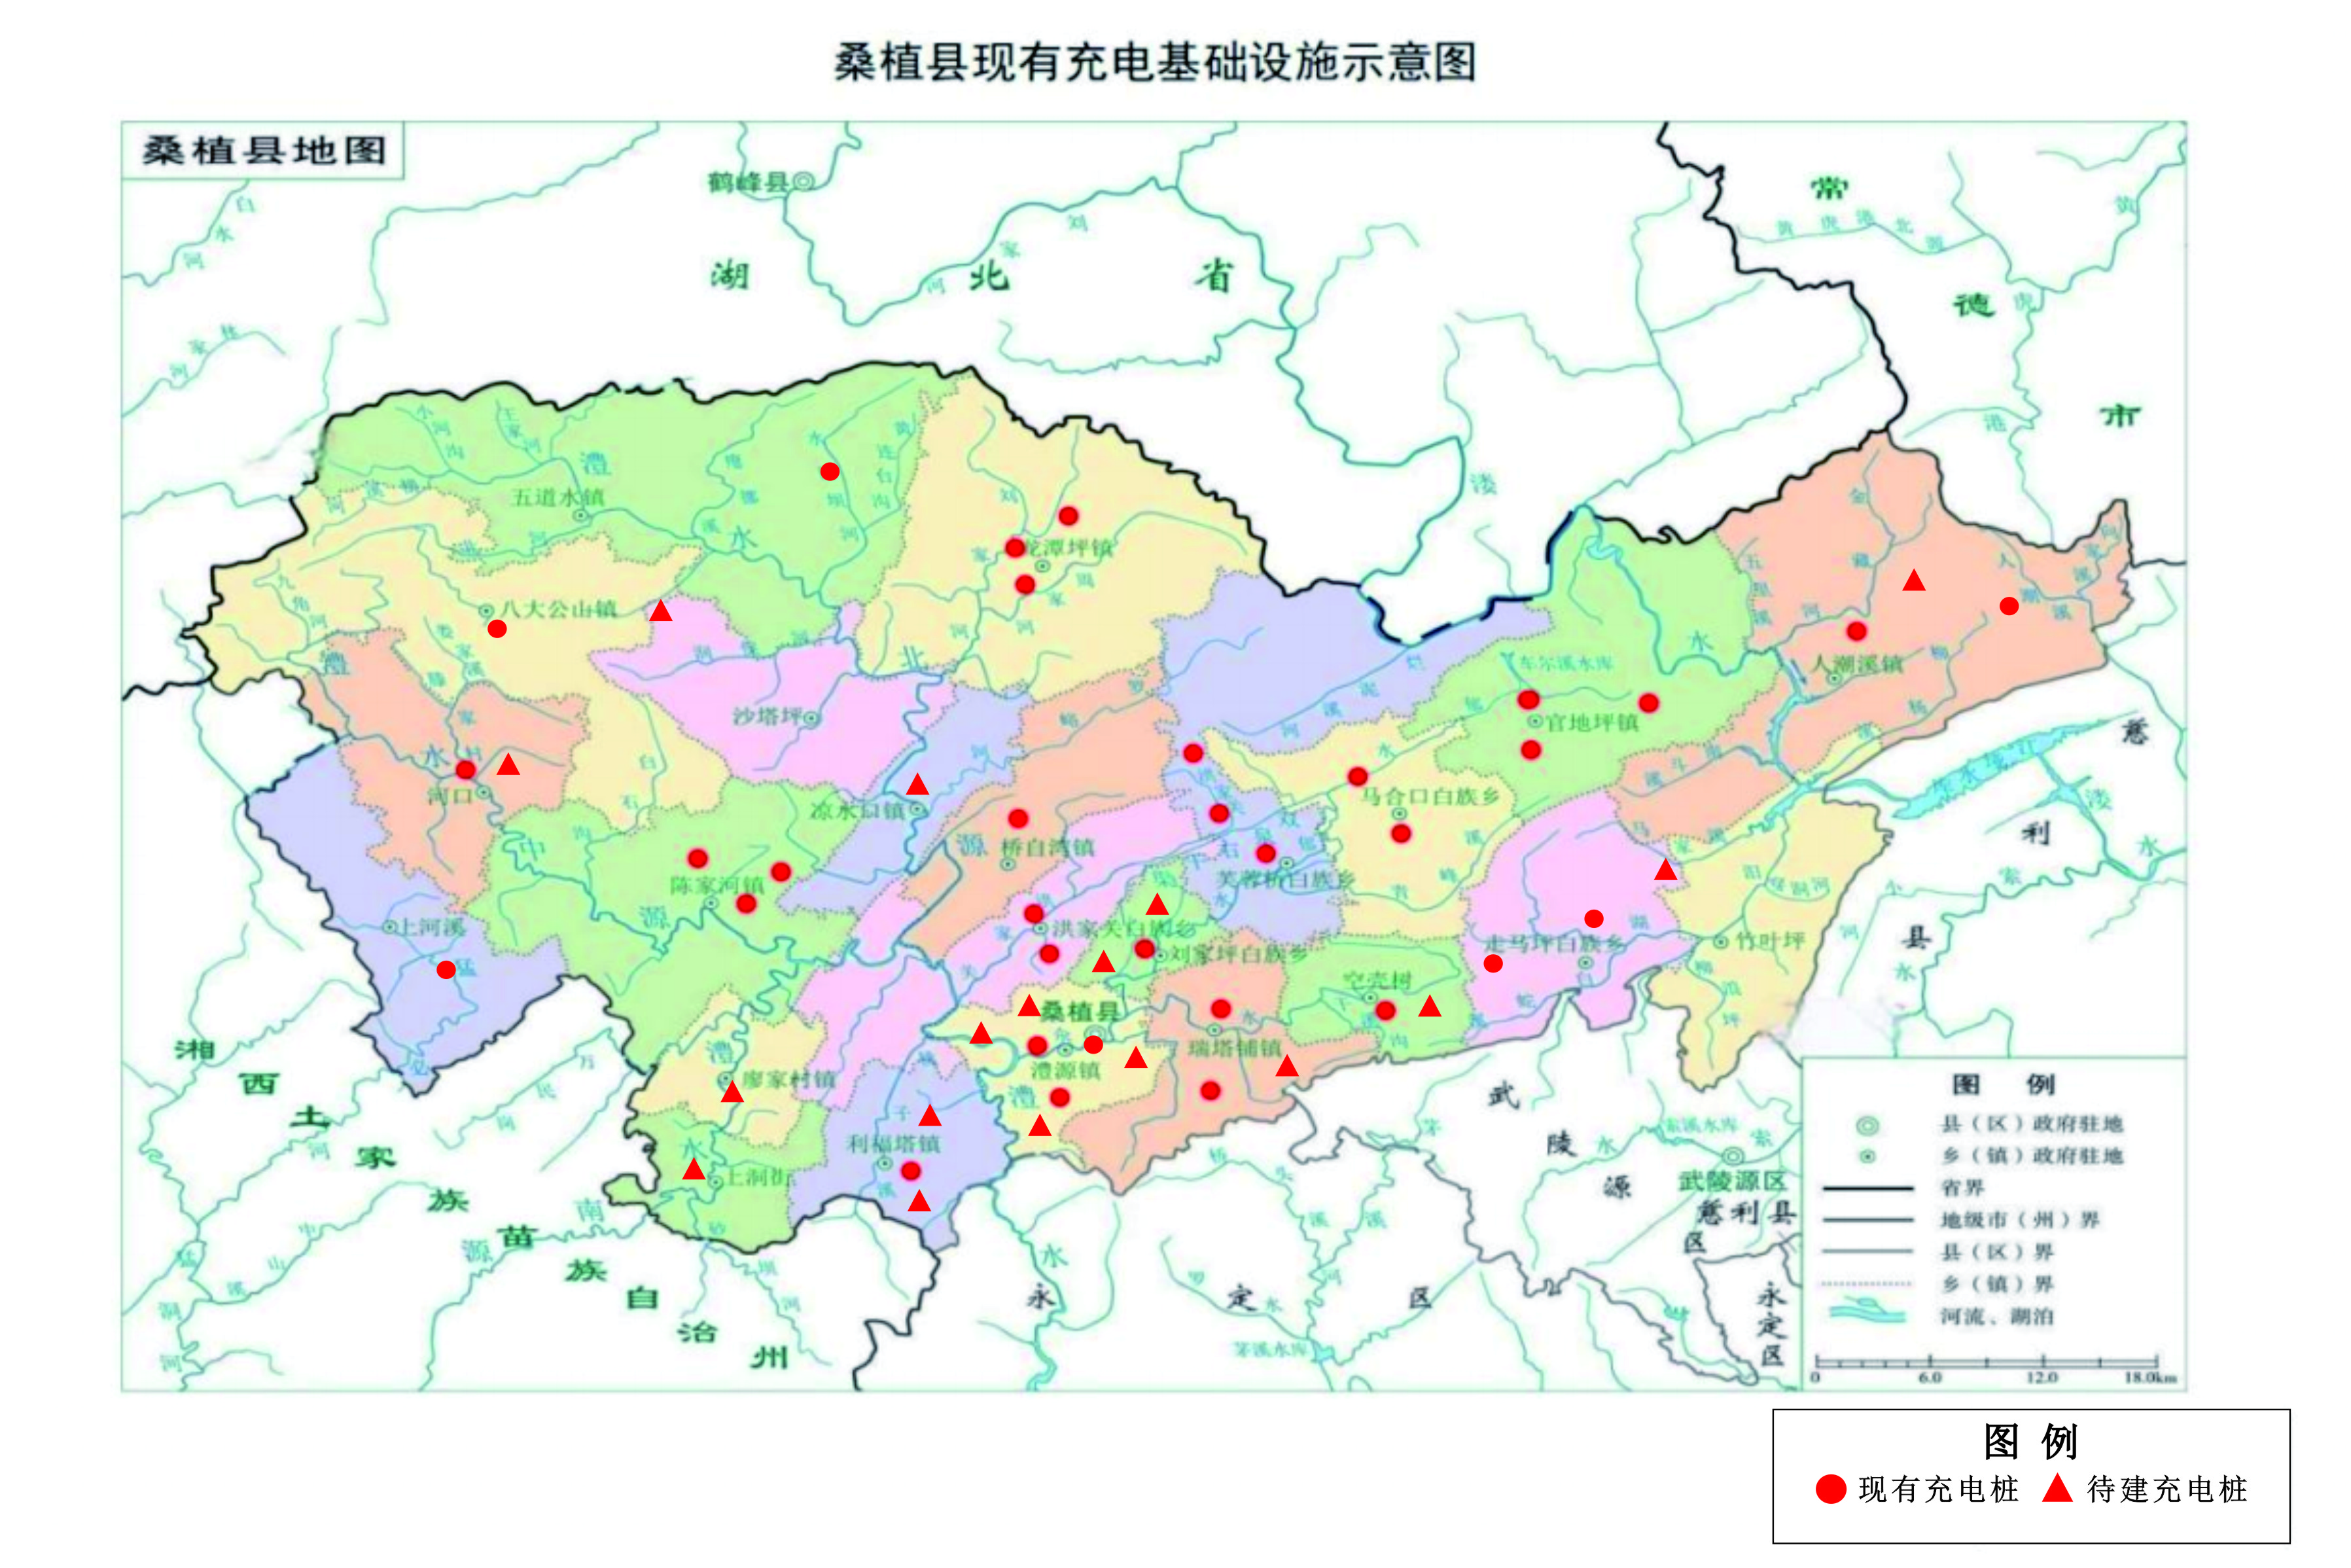Select the red triangle left of 上洞街

(694, 1168)
